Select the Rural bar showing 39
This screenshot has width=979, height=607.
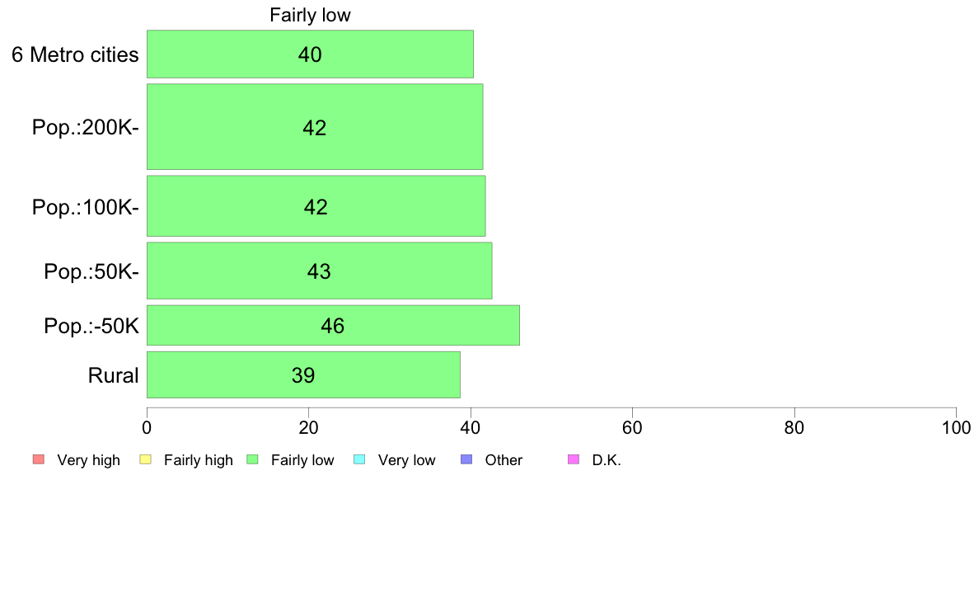(x=303, y=375)
